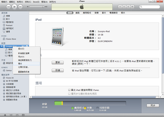Open the 最喜愛的歌曲 playlist
Image resolution: width=164 pixels, height=117 pixels.
coord(11,100)
